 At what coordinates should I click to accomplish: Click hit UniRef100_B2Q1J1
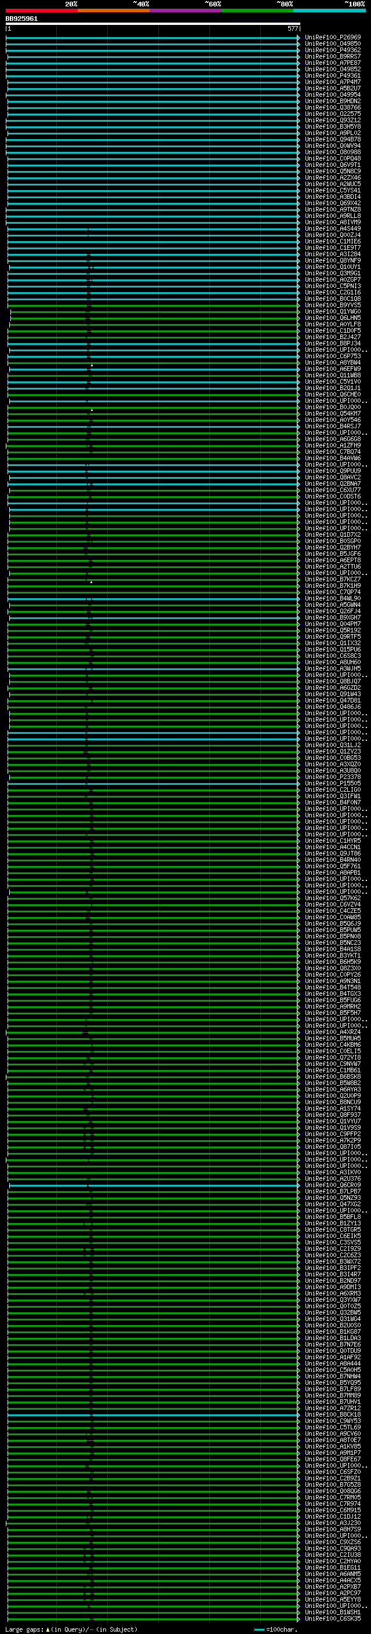coord(333,388)
